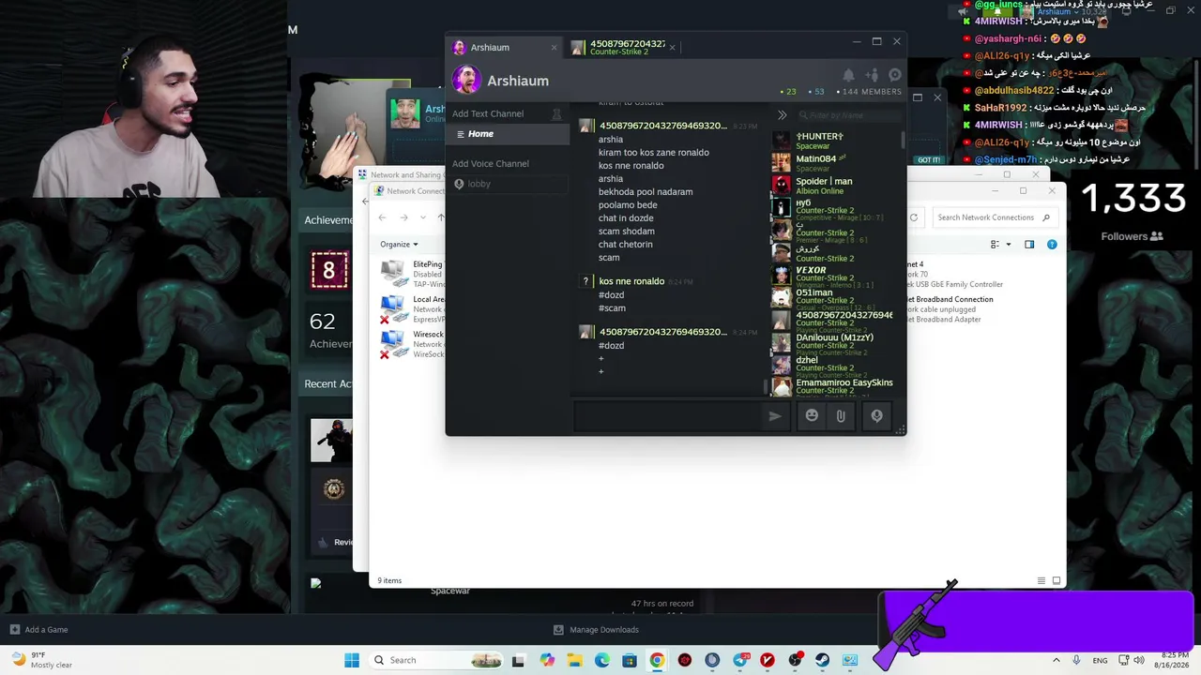
Task: Click GOT IT! button
Action: pos(929,160)
